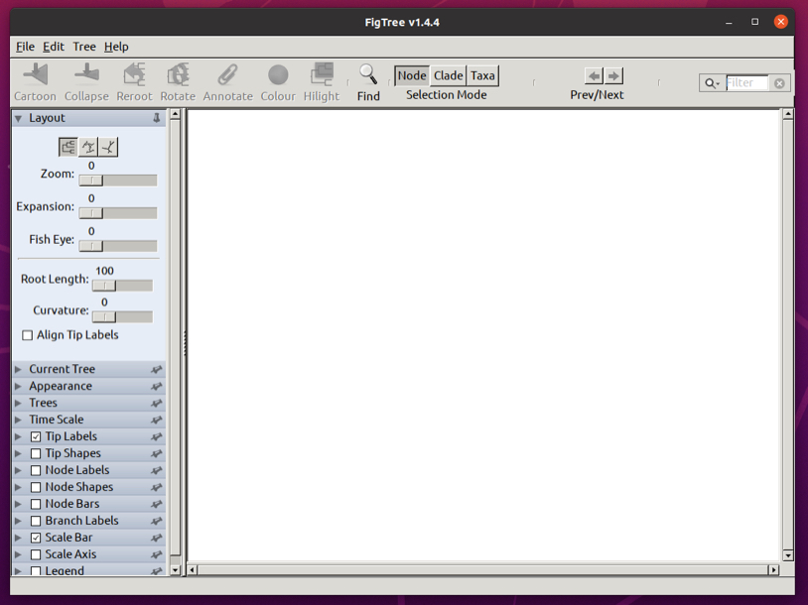
Task: Click the Annotate paperclip icon
Action: pyautogui.click(x=227, y=74)
